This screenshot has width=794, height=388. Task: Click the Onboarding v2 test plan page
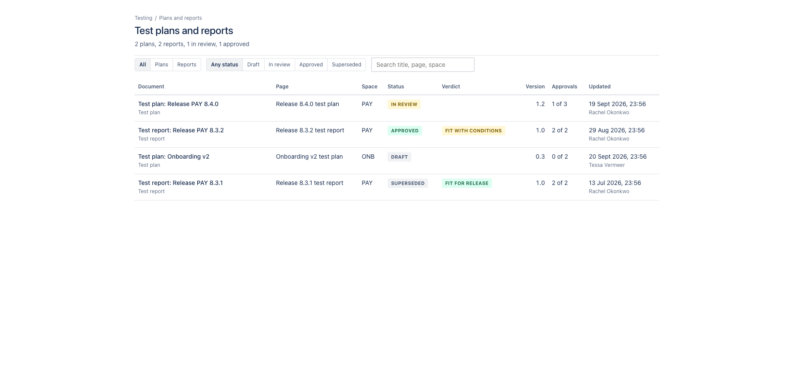(309, 156)
